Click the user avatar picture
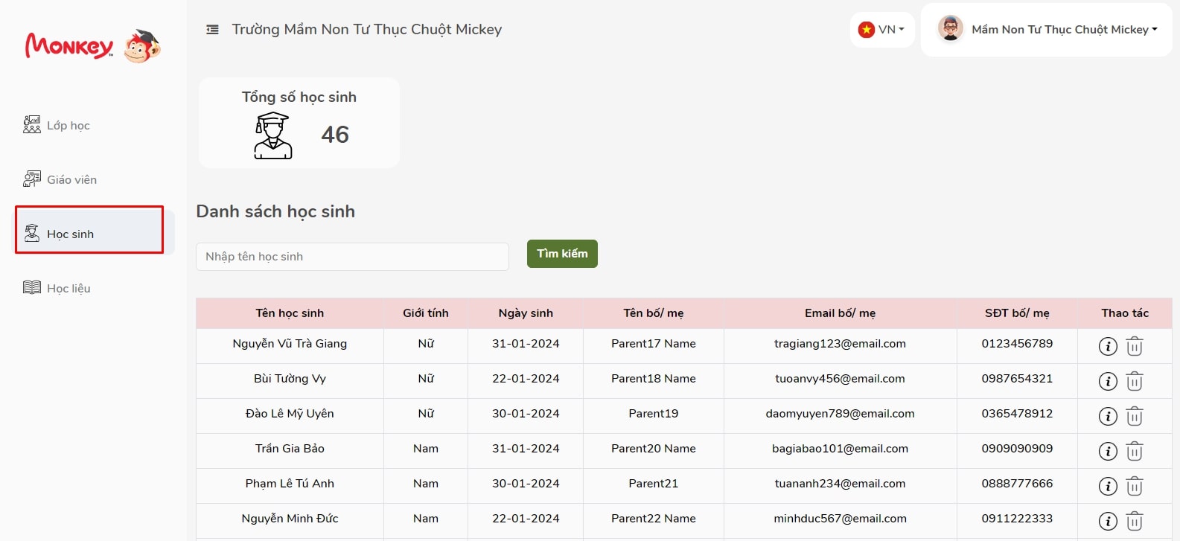This screenshot has width=1180, height=541. pyautogui.click(x=950, y=29)
